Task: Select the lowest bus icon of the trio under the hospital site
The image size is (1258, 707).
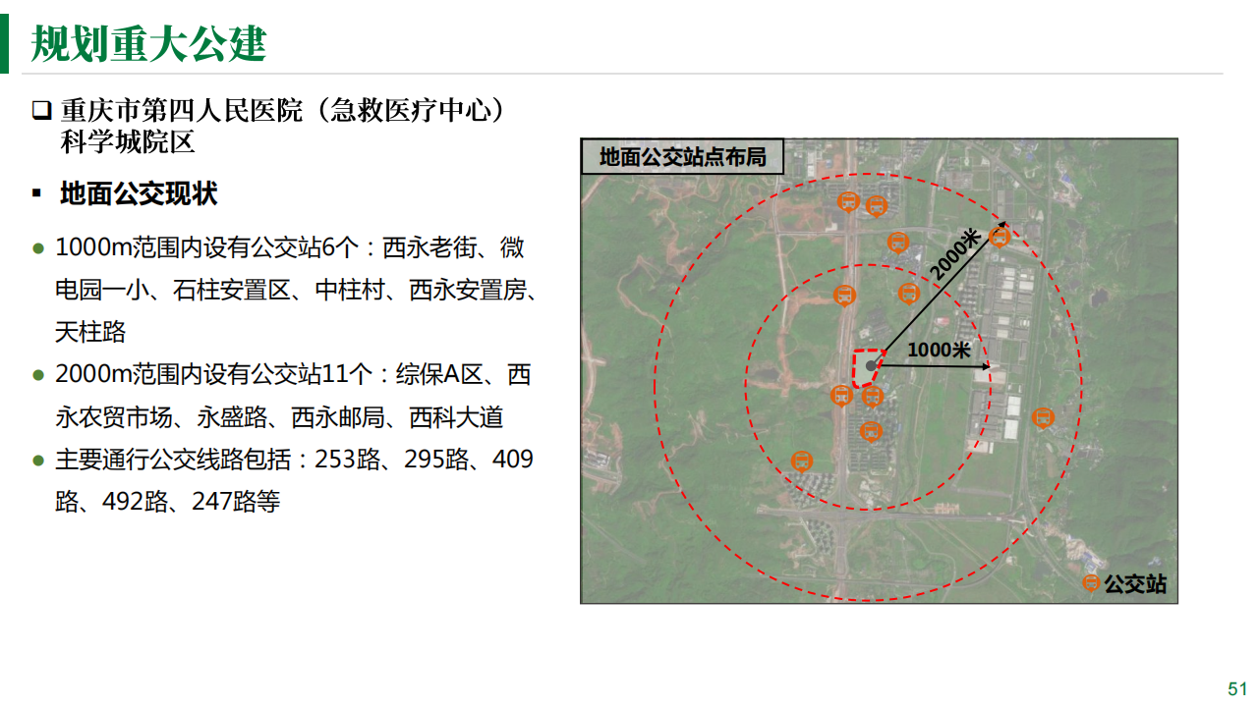Action: point(871,431)
